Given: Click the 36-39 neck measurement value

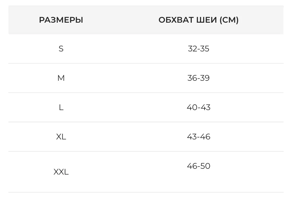Looking at the screenshot, I should 198,78.
